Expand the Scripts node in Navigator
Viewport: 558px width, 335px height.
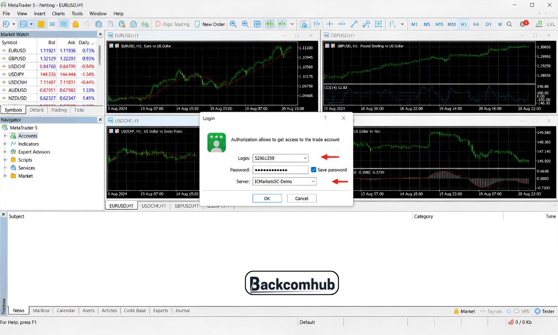[5, 160]
